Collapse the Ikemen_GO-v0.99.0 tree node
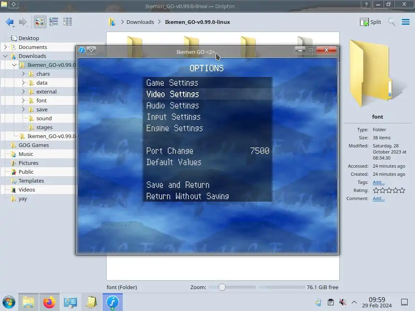The image size is (415, 311). tap(14, 65)
